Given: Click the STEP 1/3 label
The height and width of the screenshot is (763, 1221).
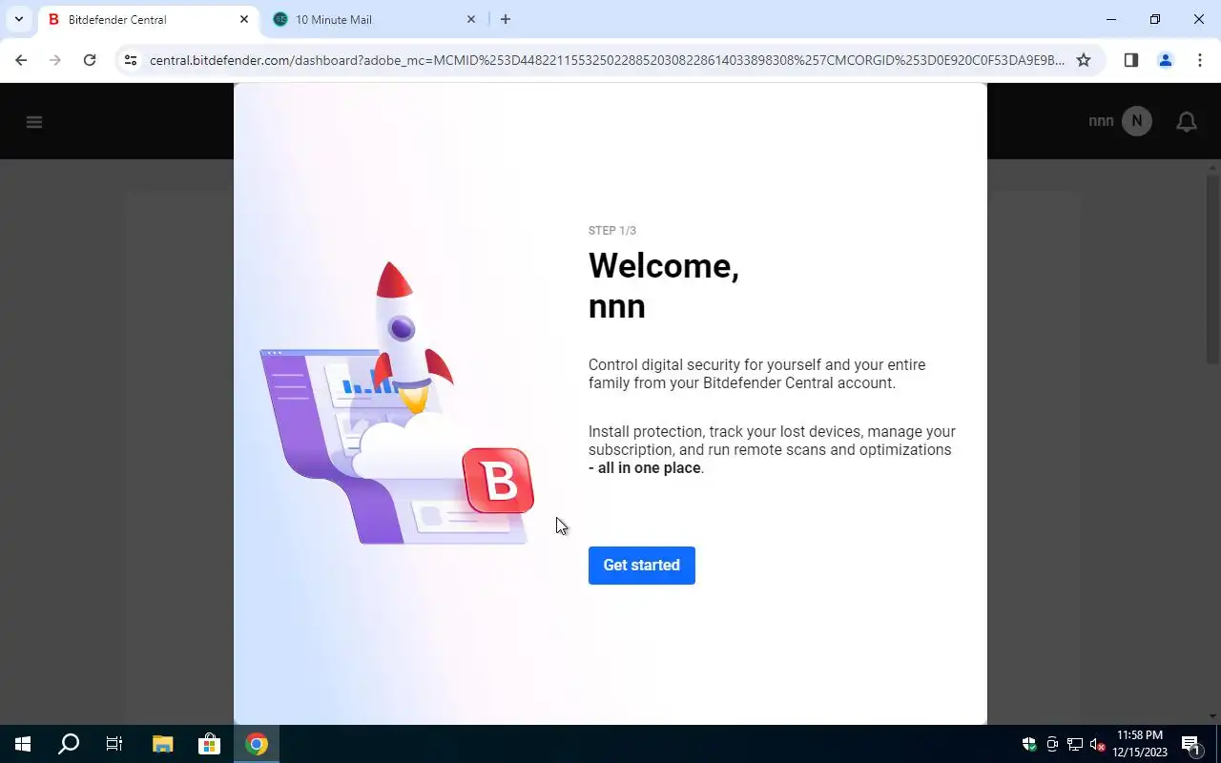Looking at the screenshot, I should [612, 231].
